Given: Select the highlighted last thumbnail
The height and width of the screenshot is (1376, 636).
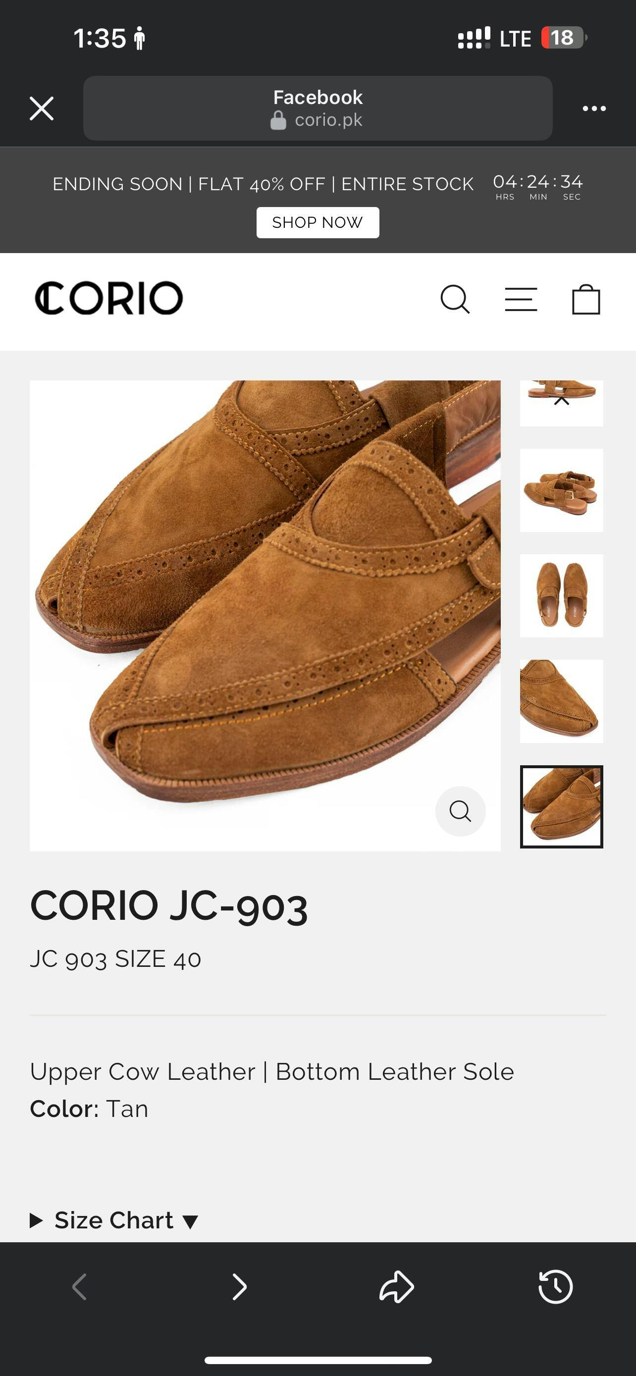Looking at the screenshot, I should click(561, 806).
